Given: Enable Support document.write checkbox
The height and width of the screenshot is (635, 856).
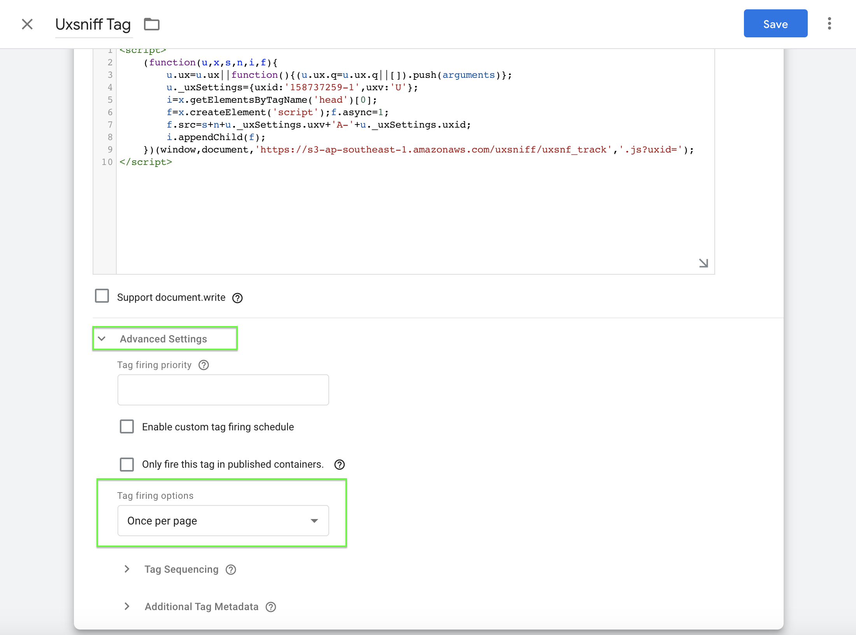Looking at the screenshot, I should (x=102, y=296).
